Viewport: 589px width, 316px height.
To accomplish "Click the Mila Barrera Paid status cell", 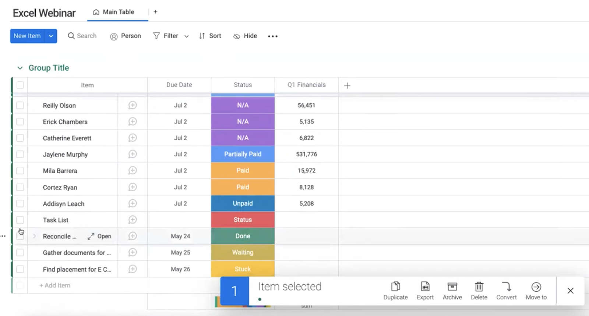I will 243,171.
